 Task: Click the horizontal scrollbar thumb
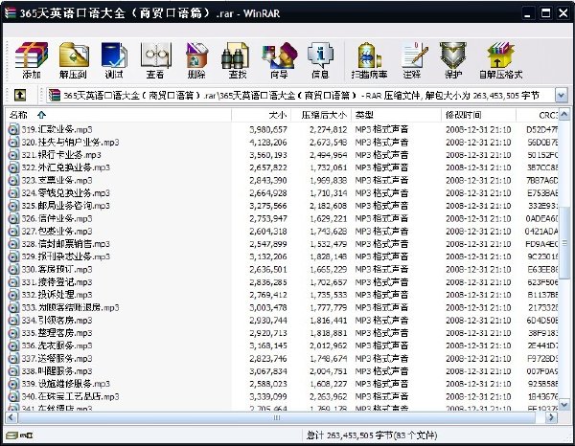[x=277, y=417]
